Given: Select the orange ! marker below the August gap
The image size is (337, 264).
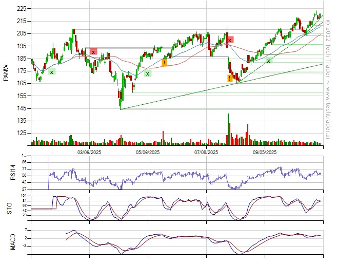Looking at the screenshot, I should (230, 78).
